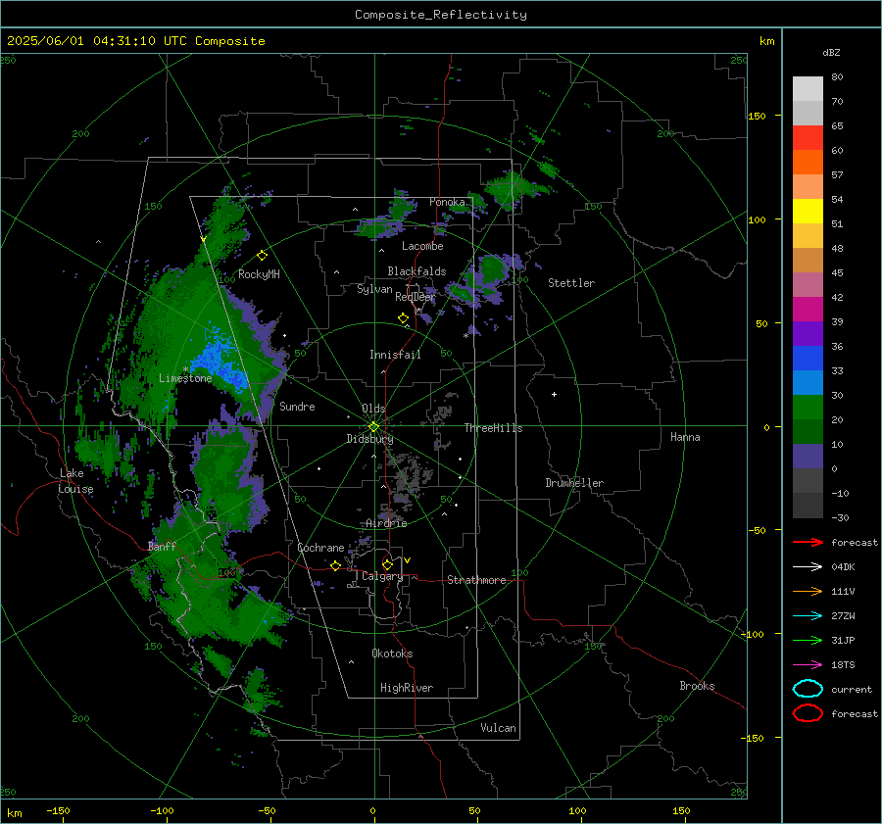This screenshot has height=824, width=882.
Task: Click the yellow diamond marker below RedDeer
Action: 403,318
